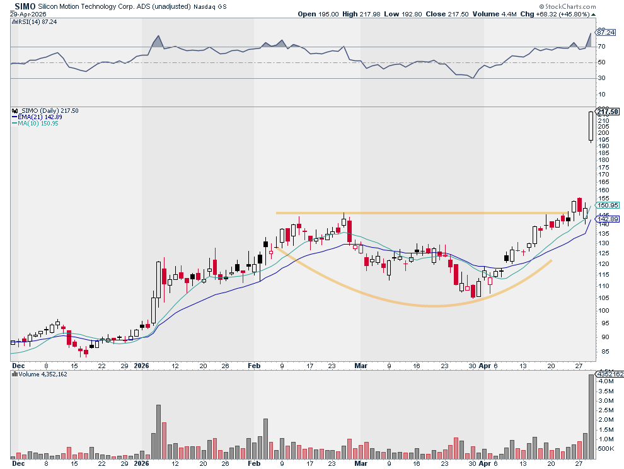The width and height of the screenshot is (624, 469).
Task: Click the Dec label on the volume panel date axis
Action: (x=18, y=463)
